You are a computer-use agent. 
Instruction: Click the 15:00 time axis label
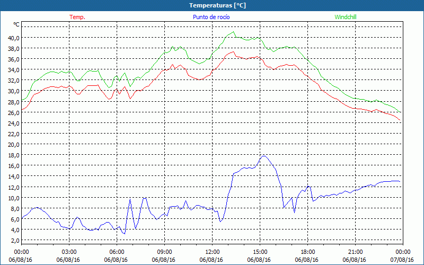point(260,252)
